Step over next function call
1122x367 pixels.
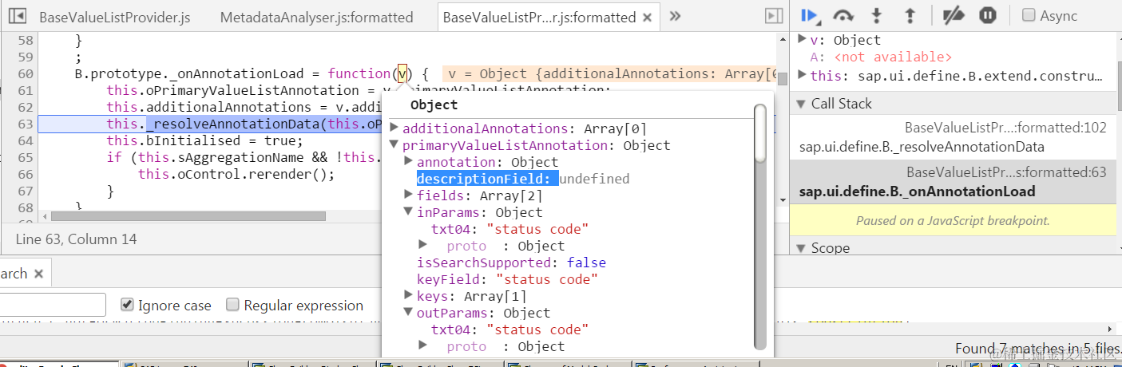click(x=843, y=15)
